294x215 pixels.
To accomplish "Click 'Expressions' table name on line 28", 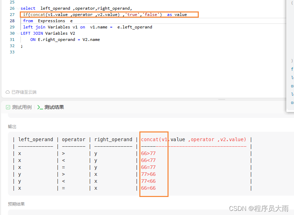I will click(51, 21).
